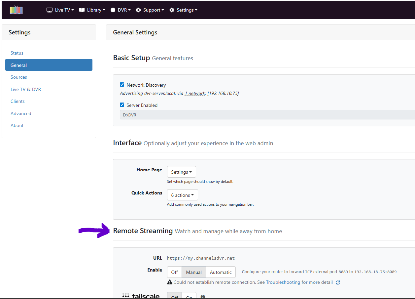Click the record circle icon beside DVR

pyautogui.click(x=113, y=10)
